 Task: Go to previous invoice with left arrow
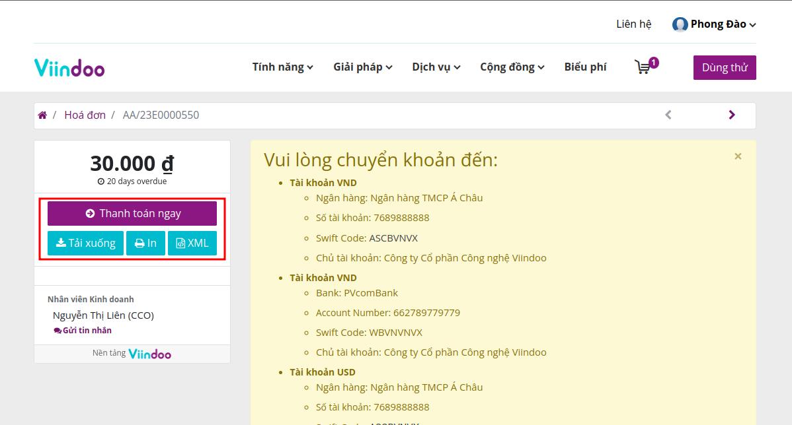668,115
